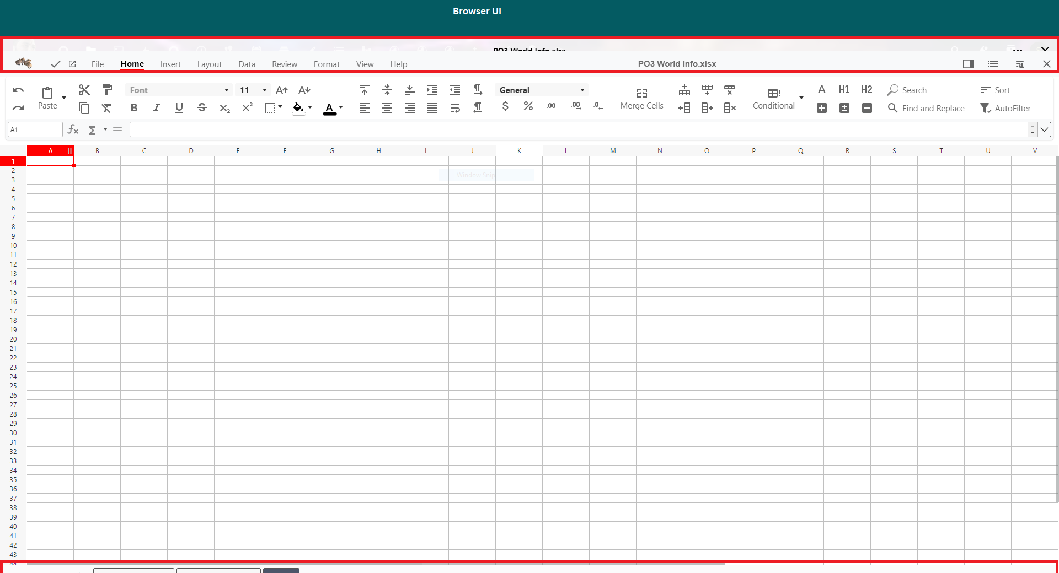Click the formula input bar
This screenshot has height=573, width=1059.
[578, 129]
